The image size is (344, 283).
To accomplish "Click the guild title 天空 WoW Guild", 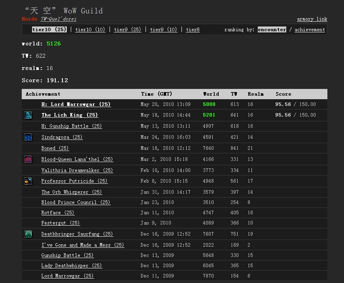I will coord(64,11).
